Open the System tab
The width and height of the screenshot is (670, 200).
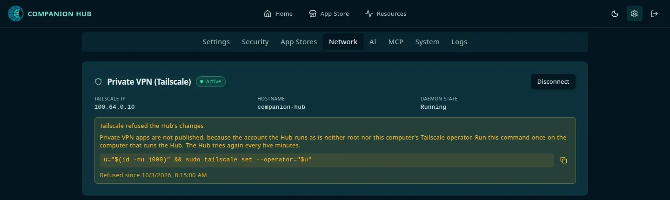428,42
